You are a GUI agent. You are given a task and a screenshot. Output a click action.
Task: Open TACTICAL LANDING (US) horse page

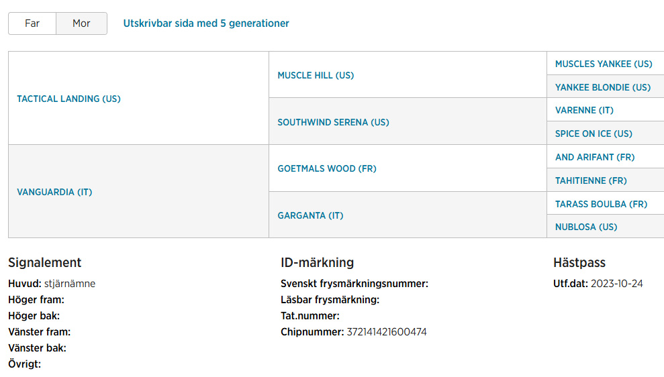click(68, 99)
